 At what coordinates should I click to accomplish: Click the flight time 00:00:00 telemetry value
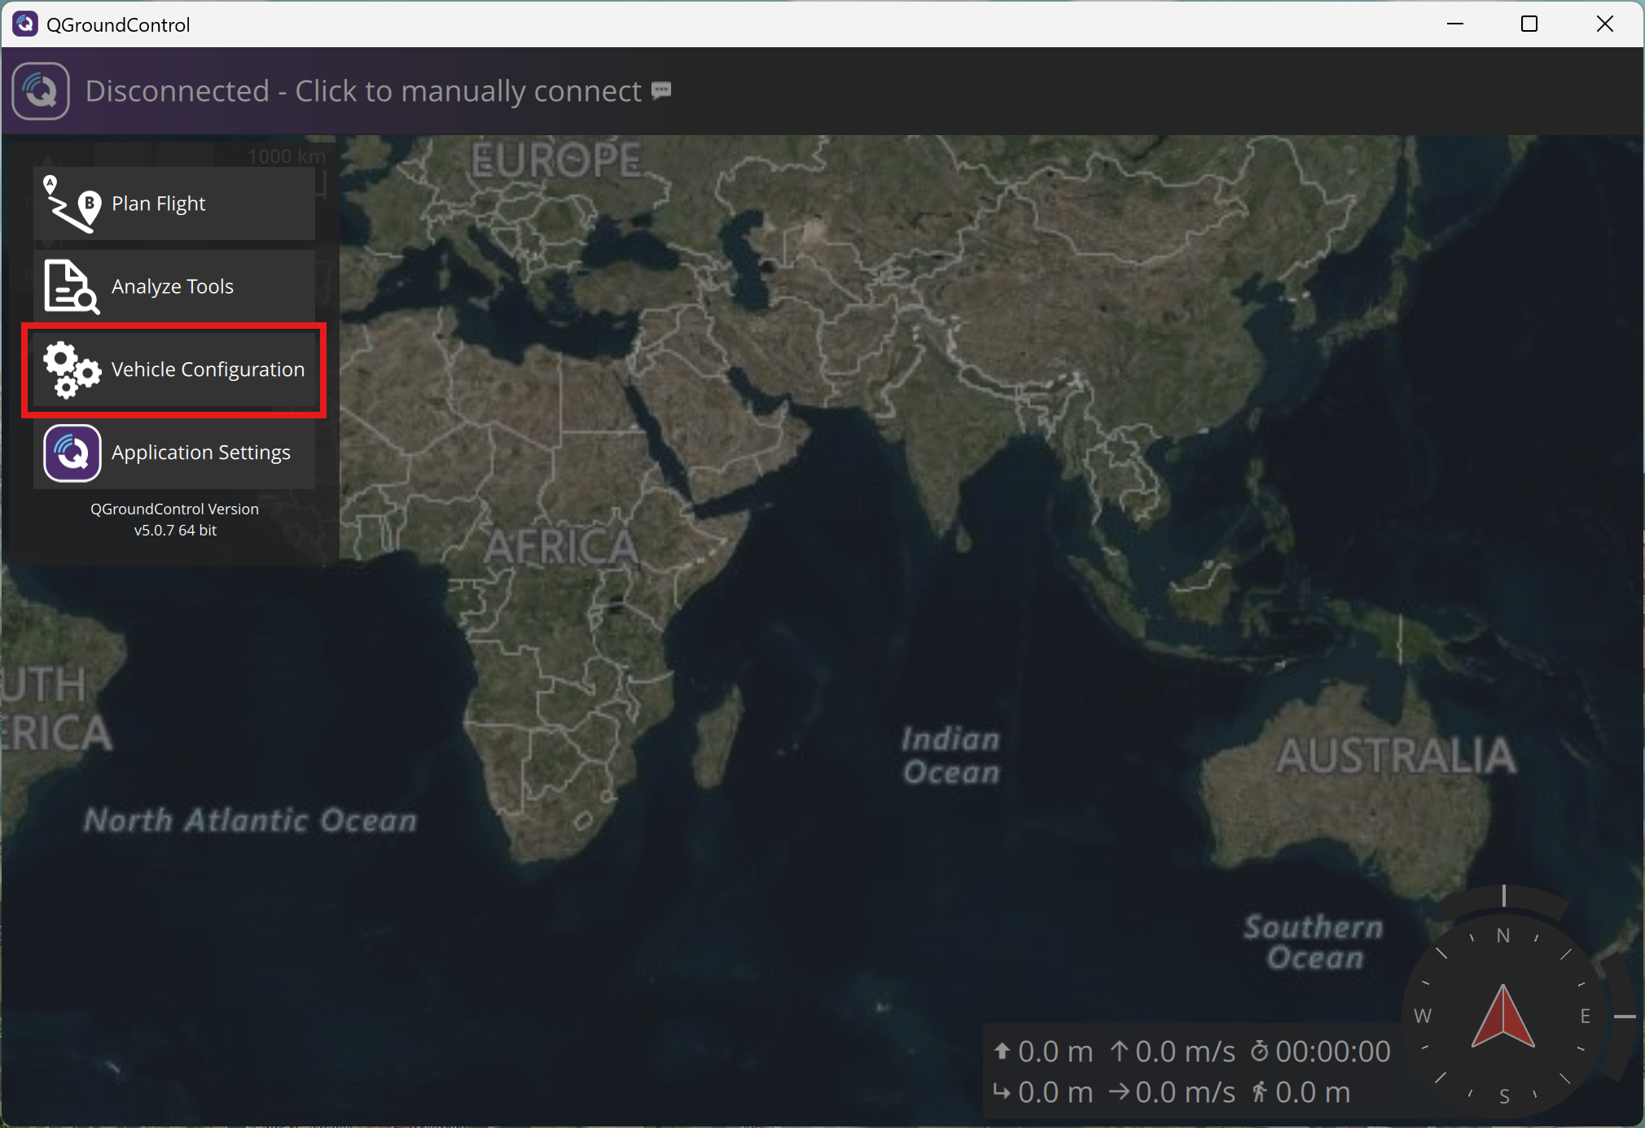tap(1332, 1051)
